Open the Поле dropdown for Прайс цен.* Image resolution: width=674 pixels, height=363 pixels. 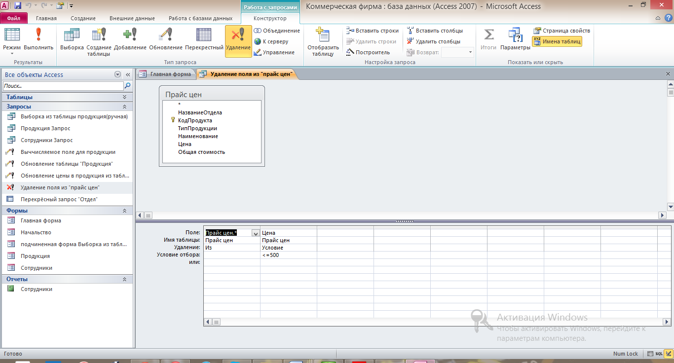point(256,233)
